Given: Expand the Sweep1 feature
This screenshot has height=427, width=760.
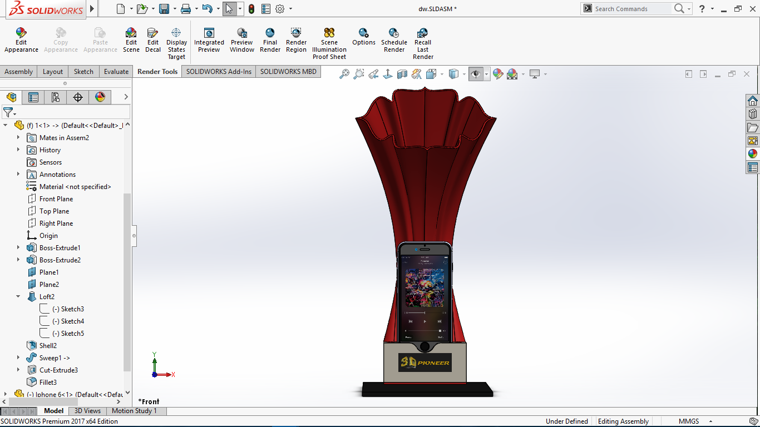Looking at the screenshot, I should (18, 358).
